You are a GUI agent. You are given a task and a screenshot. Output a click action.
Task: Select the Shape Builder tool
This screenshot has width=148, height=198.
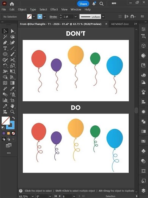5,77
